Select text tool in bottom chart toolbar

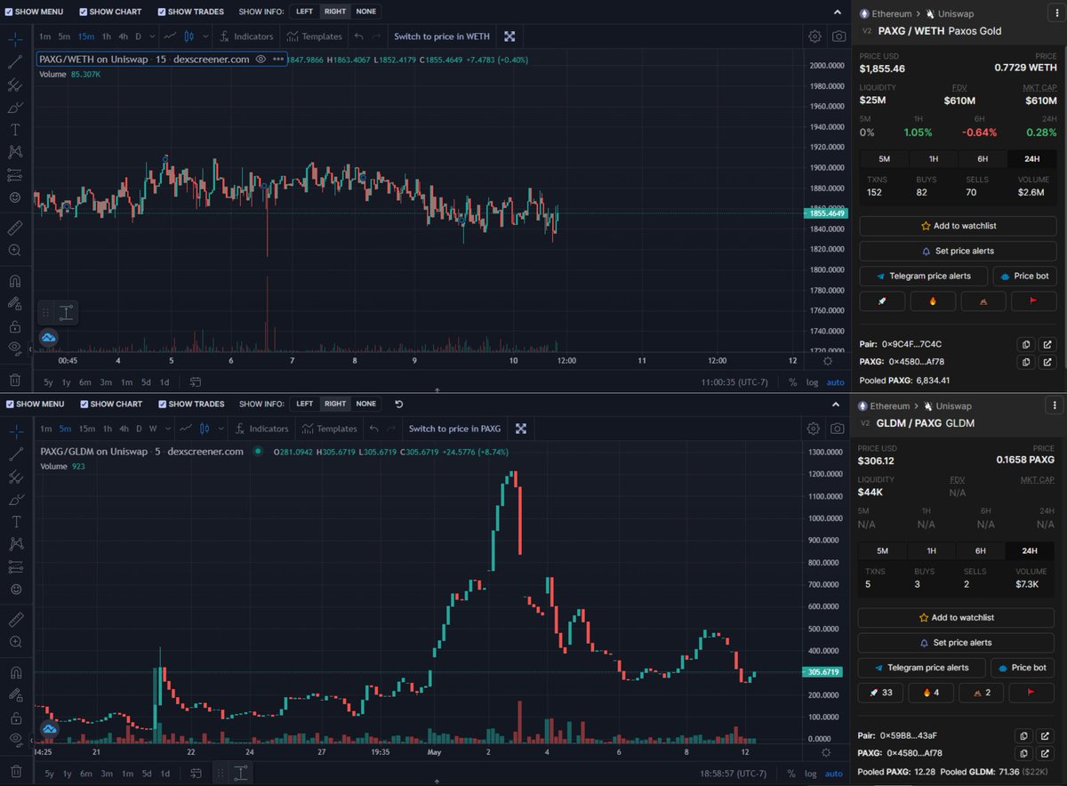click(16, 522)
